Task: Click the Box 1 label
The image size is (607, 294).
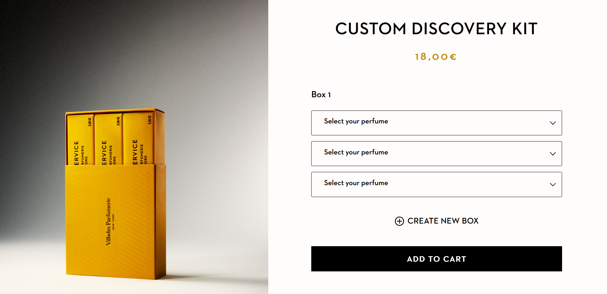Action: 321,95
